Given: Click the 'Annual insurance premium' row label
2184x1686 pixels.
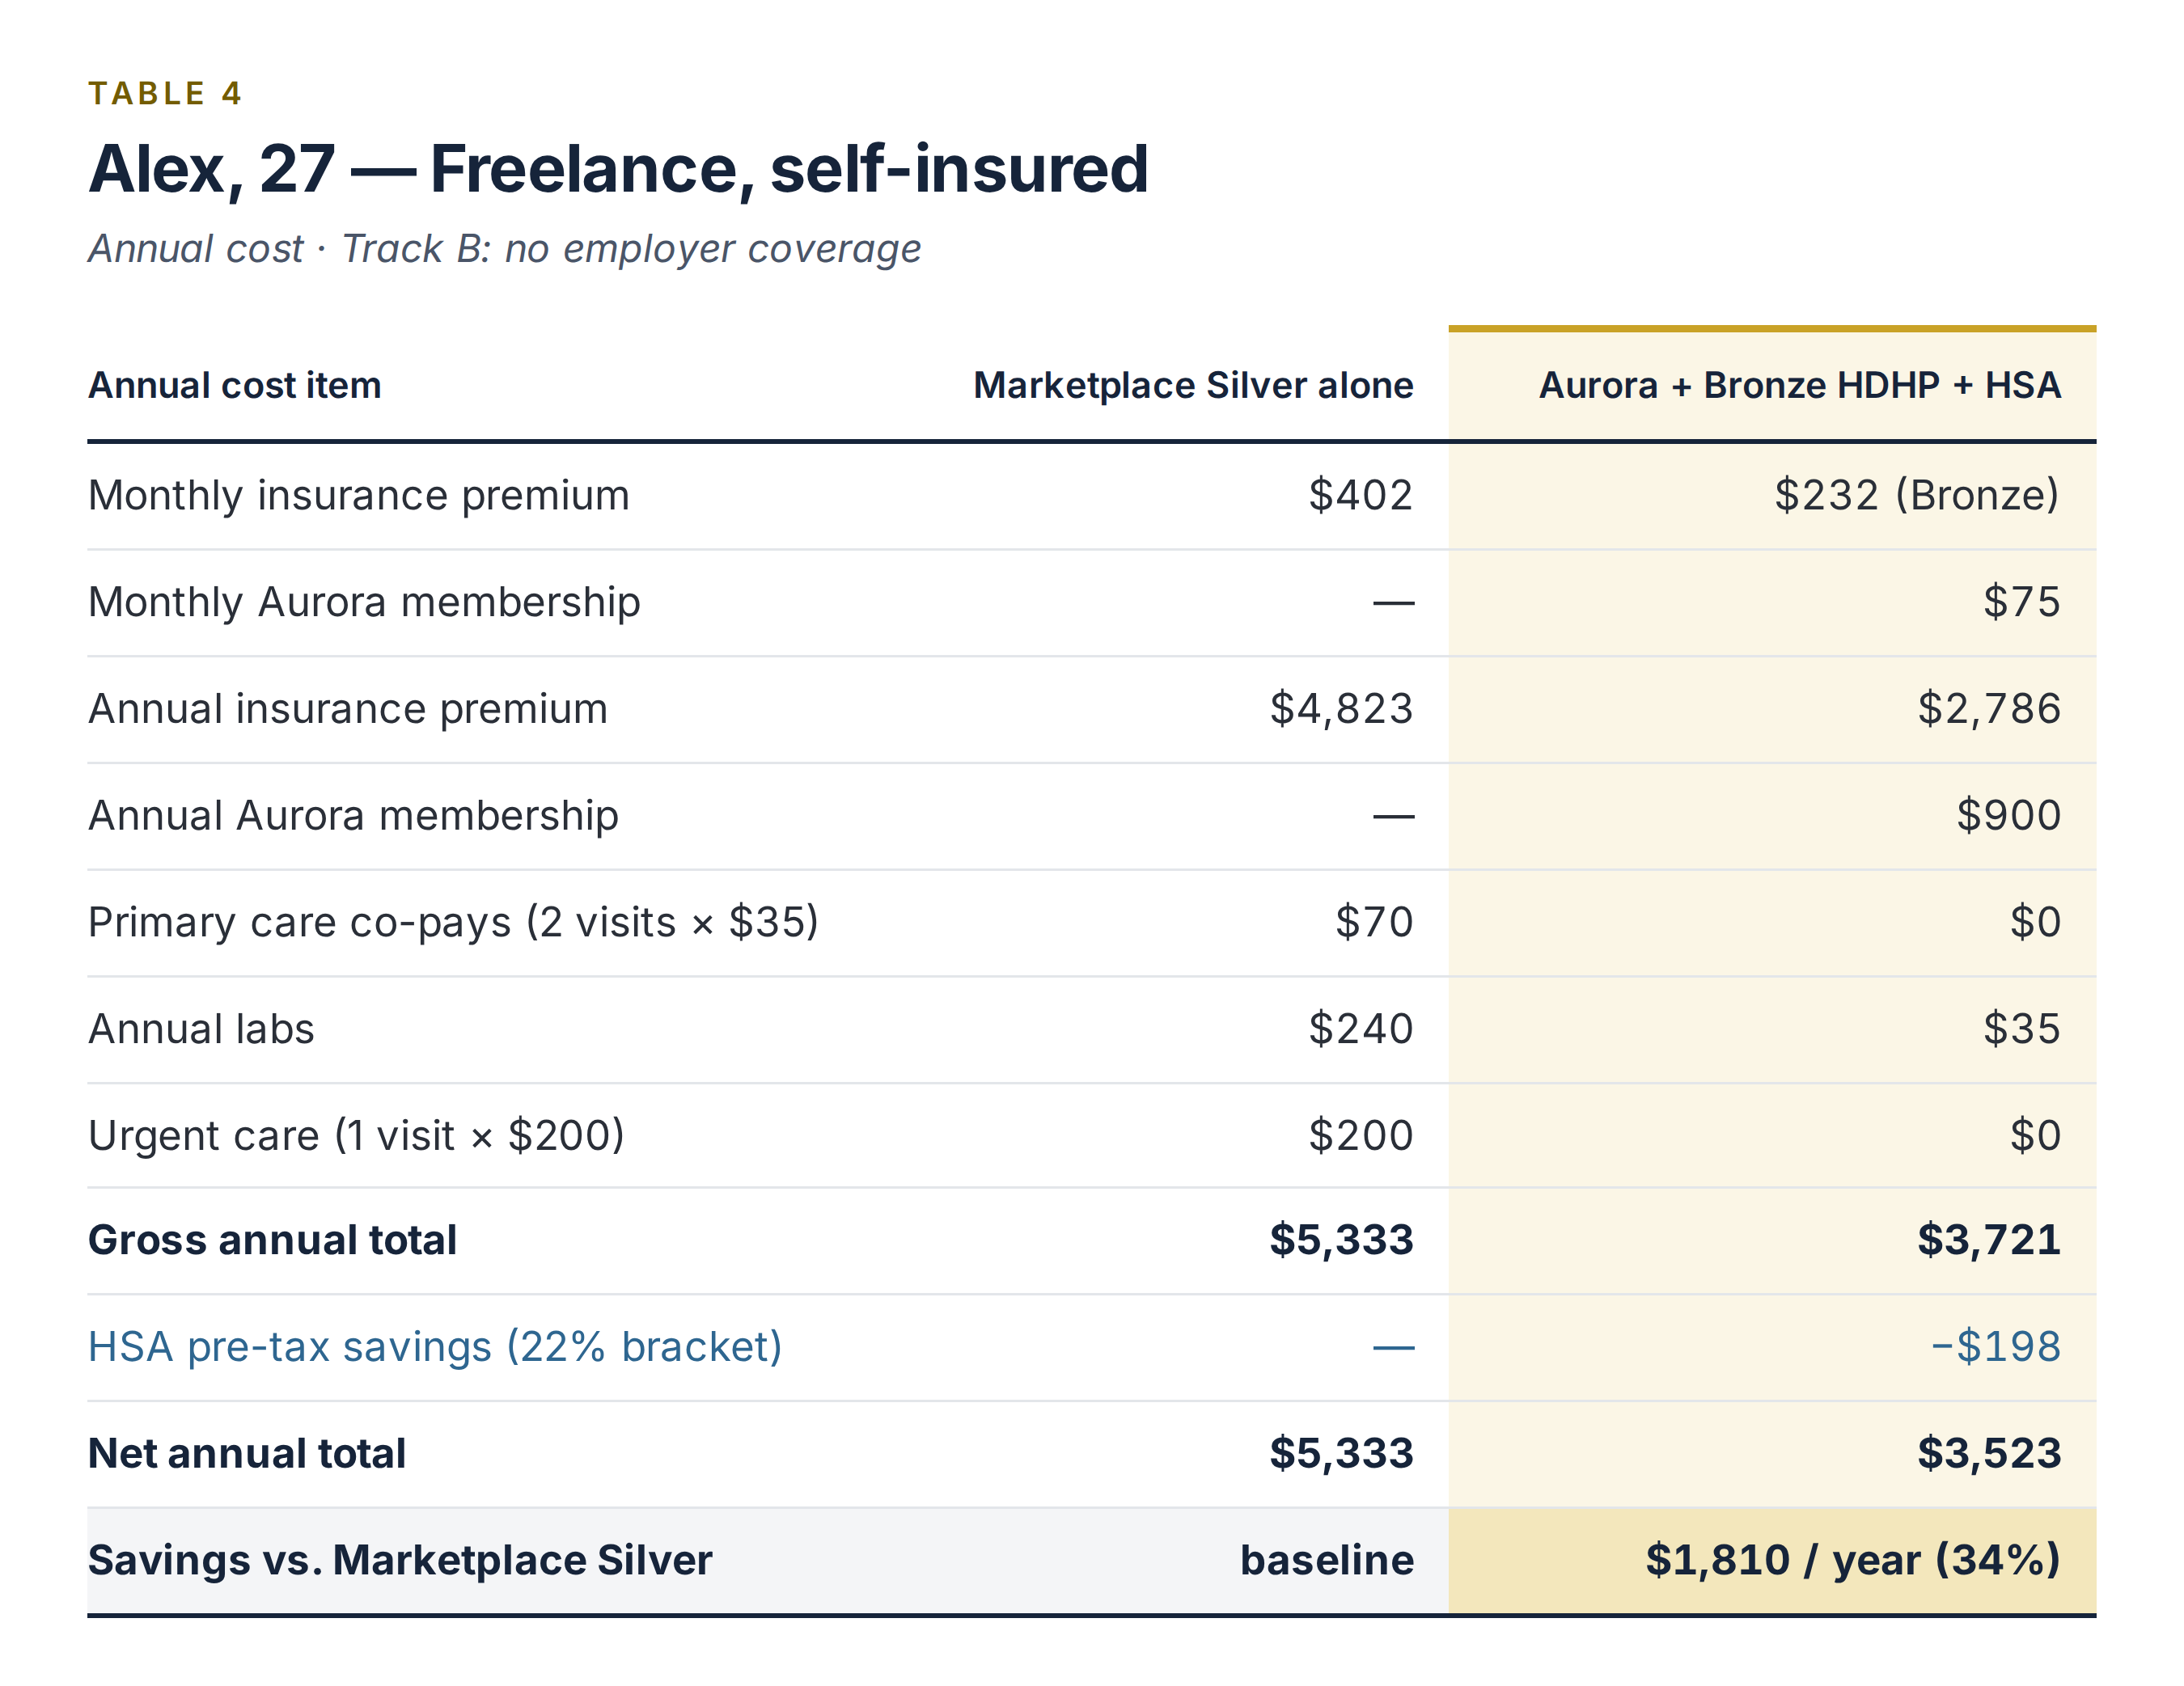Looking at the screenshot, I should tap(348, 710).
